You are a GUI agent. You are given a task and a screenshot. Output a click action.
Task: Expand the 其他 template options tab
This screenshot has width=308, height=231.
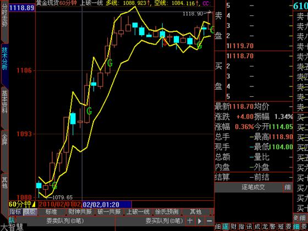195,212
